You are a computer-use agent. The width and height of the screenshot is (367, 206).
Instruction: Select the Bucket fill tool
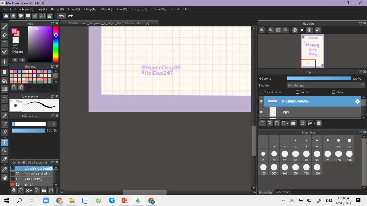(x=4, y=80)
